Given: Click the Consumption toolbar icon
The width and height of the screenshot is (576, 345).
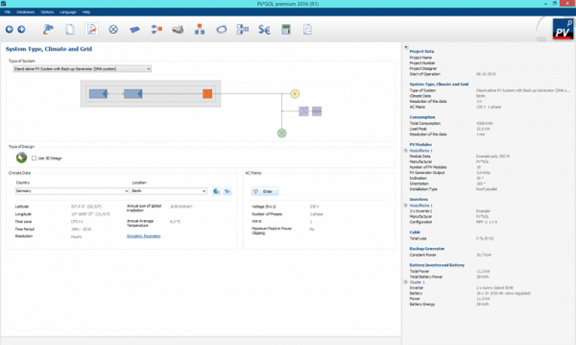Looking at the screenshot, I should [113, 29].
